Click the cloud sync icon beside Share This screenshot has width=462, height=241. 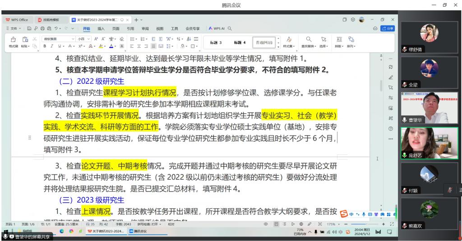pyautogui.click(x=375, y=28)
